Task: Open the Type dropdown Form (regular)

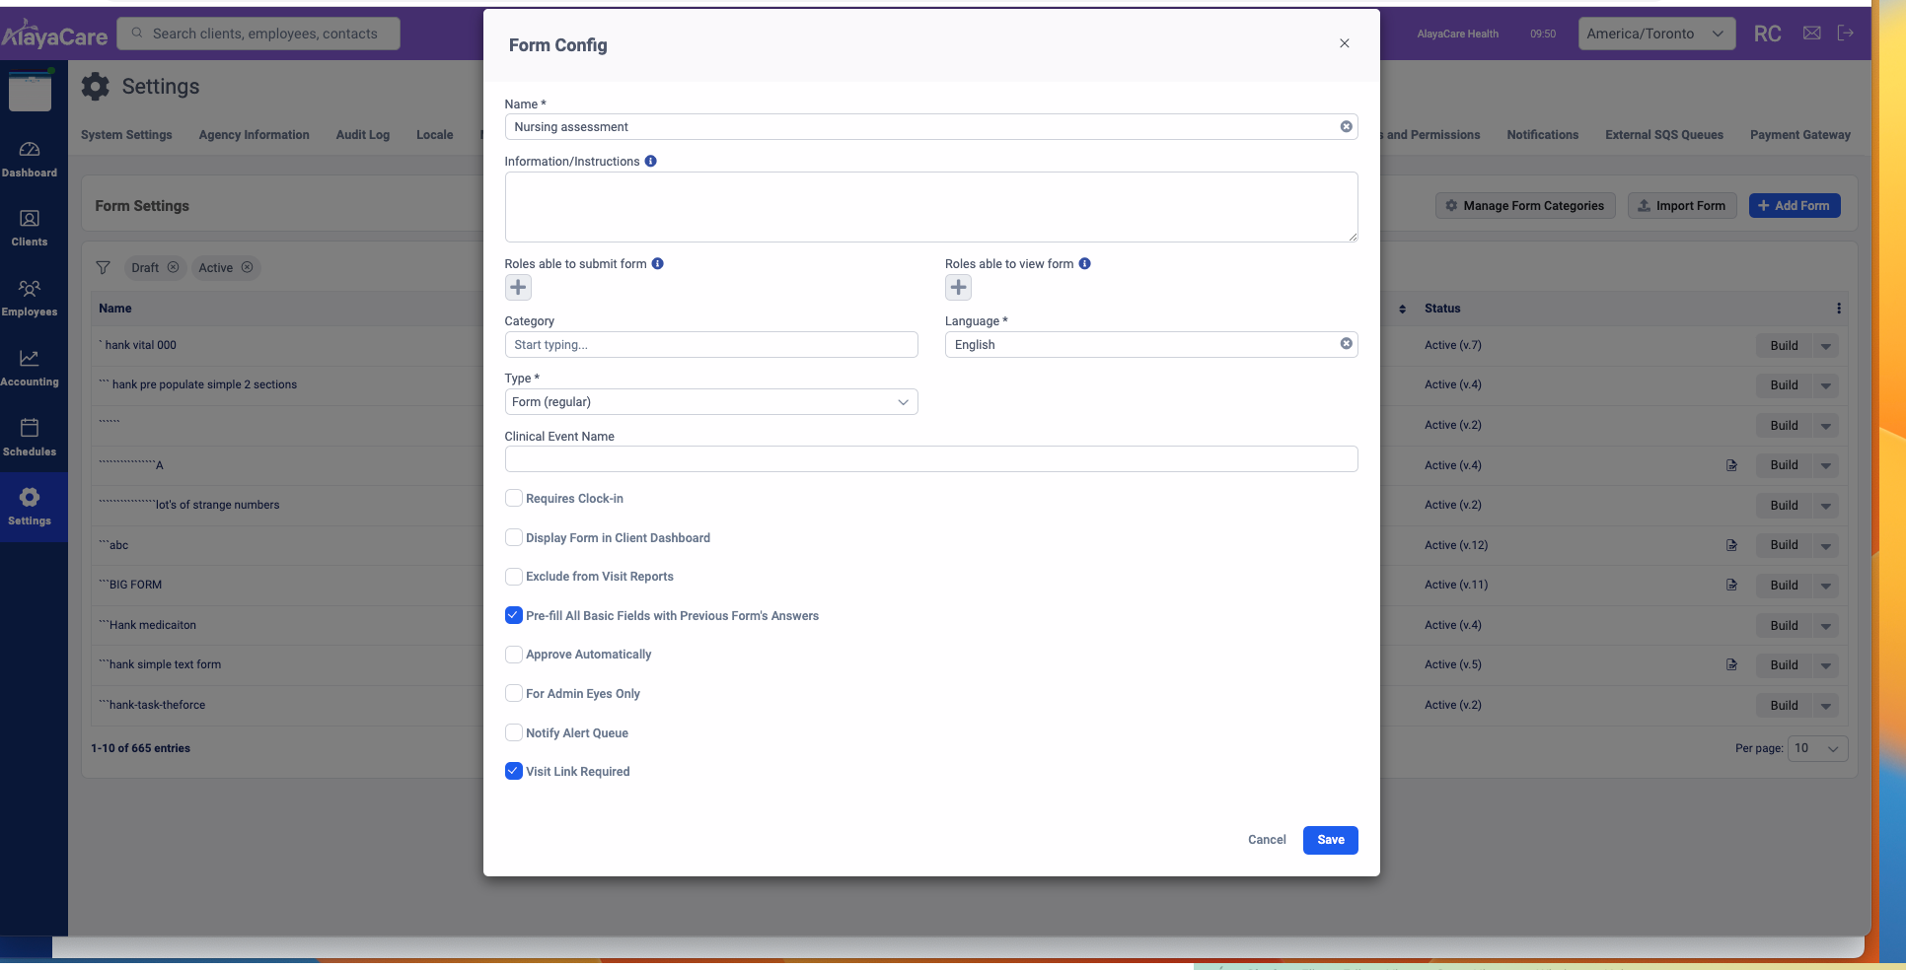Action: (710, 402)
